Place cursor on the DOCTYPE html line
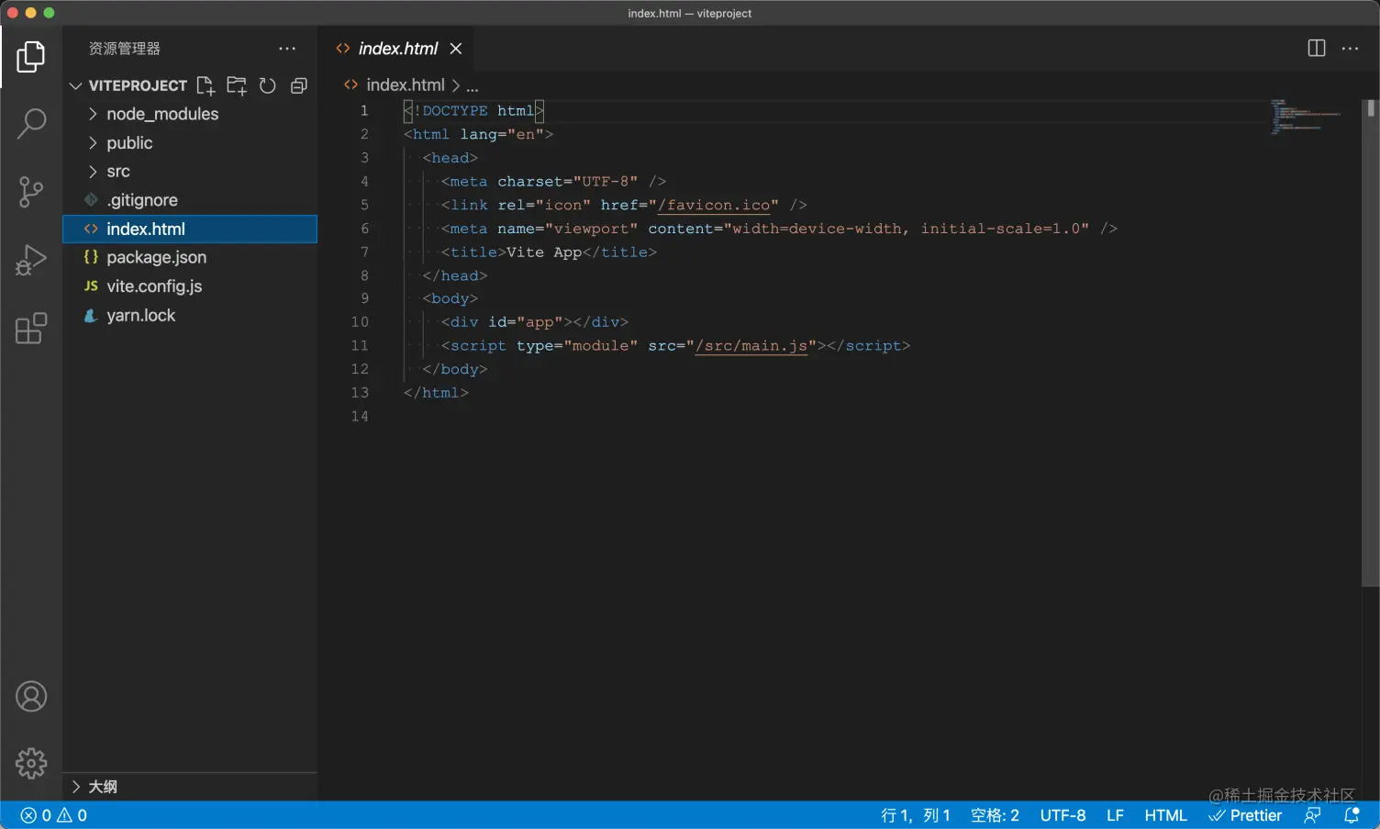 (474, 111)
